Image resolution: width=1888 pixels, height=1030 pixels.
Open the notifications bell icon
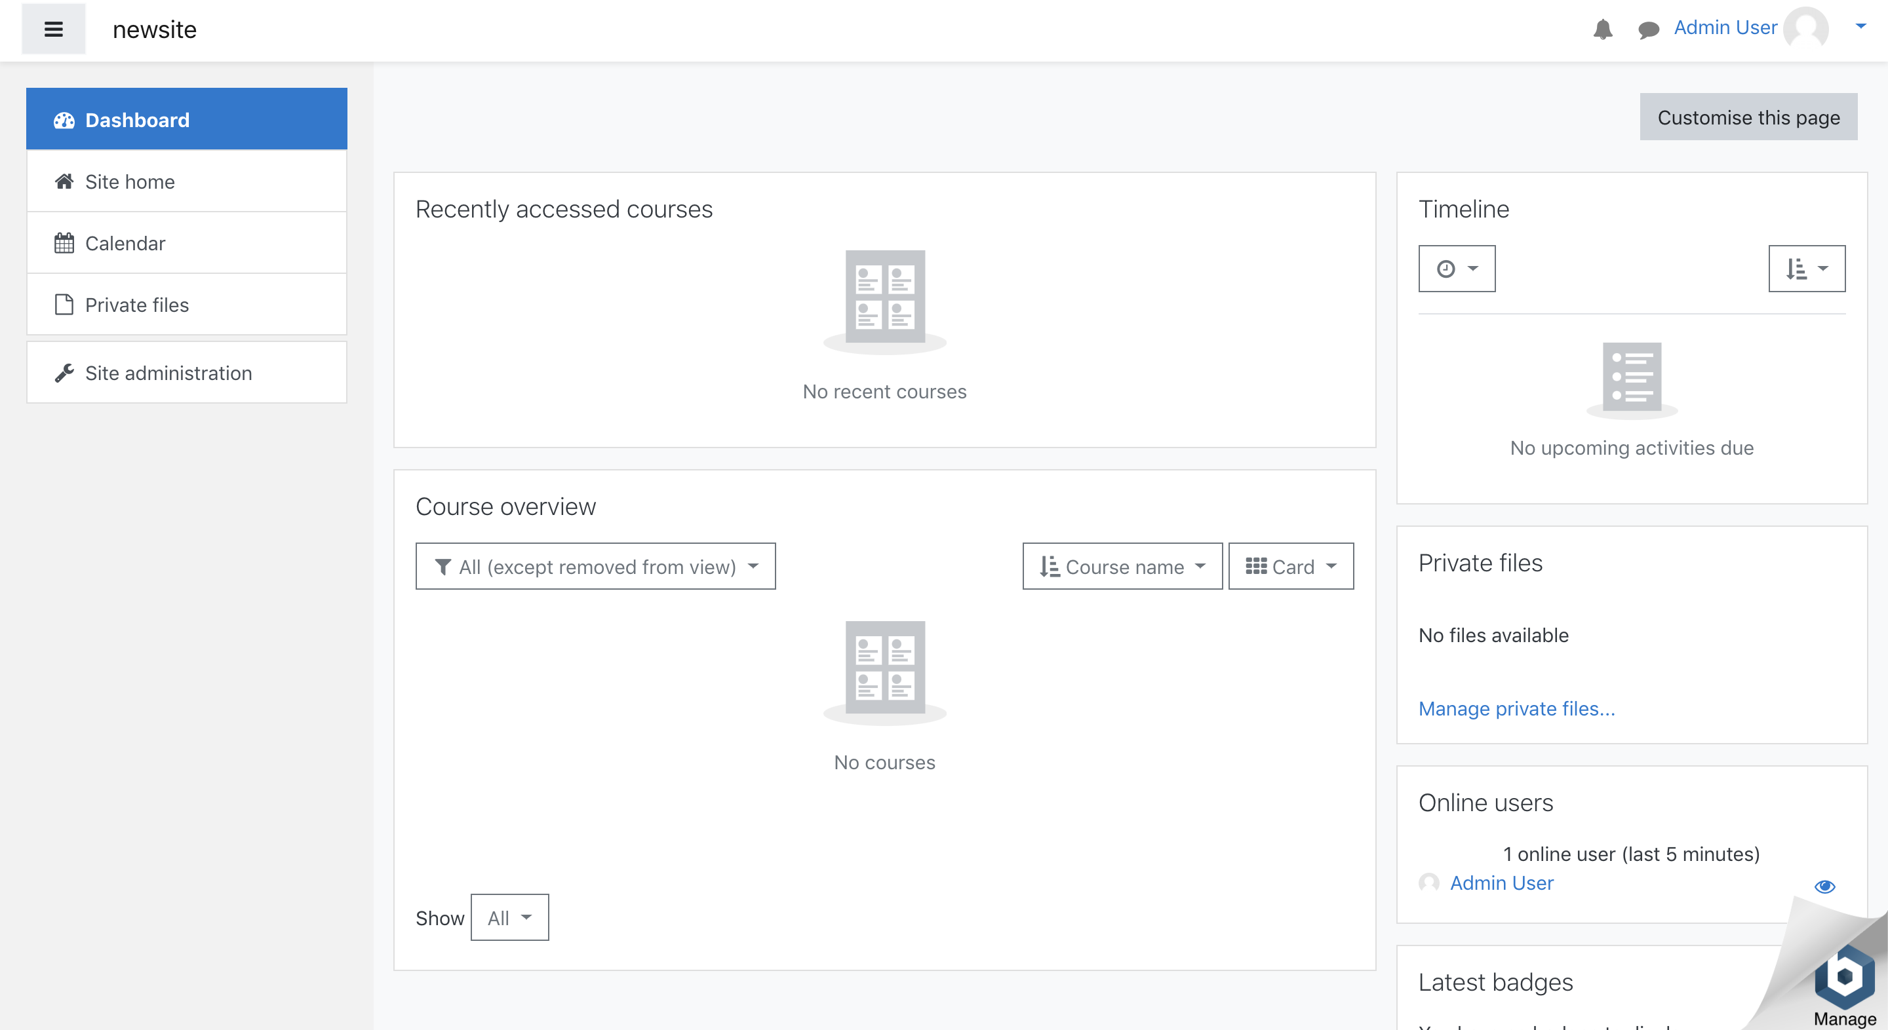(1602, 29)
